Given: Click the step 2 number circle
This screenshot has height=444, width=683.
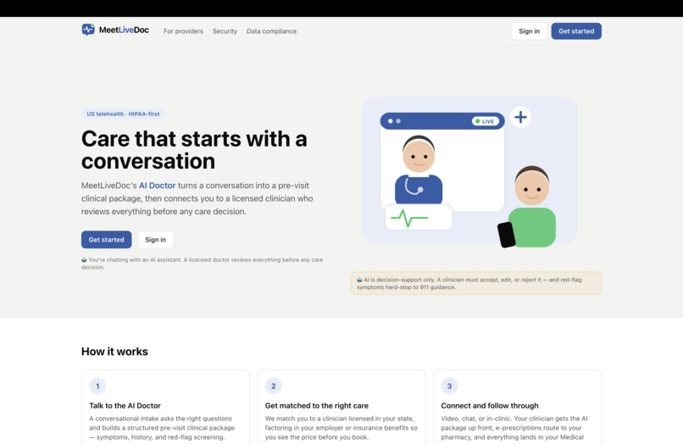Looking at the screenshot, I should pos(274,386).
